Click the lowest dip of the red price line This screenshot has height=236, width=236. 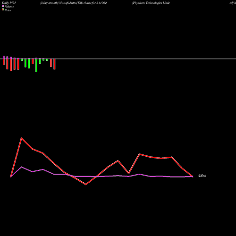pyautogui.click(x=86, y=185)
